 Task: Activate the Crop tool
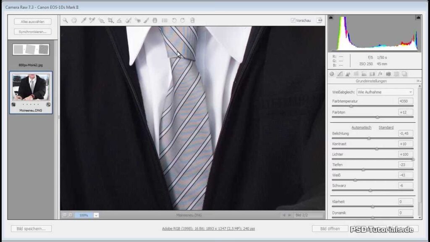pyautogui.click(x=110, y=20)
